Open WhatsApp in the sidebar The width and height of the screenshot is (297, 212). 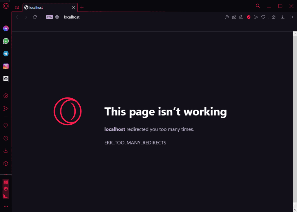6,41
